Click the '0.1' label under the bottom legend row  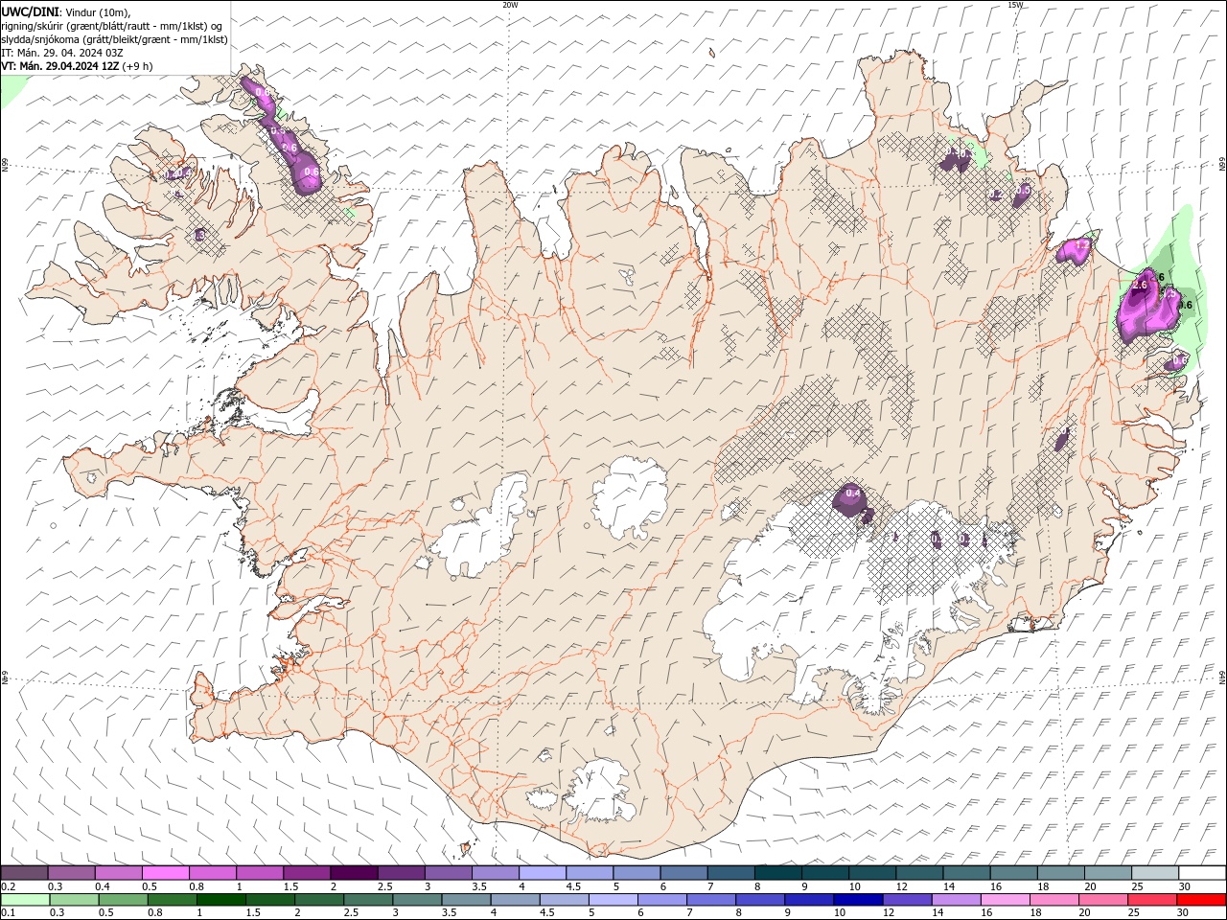click(x=8, y=913)
